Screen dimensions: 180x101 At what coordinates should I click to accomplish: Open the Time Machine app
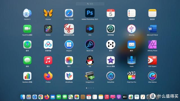pyautogui.click(x=111, y=29)
